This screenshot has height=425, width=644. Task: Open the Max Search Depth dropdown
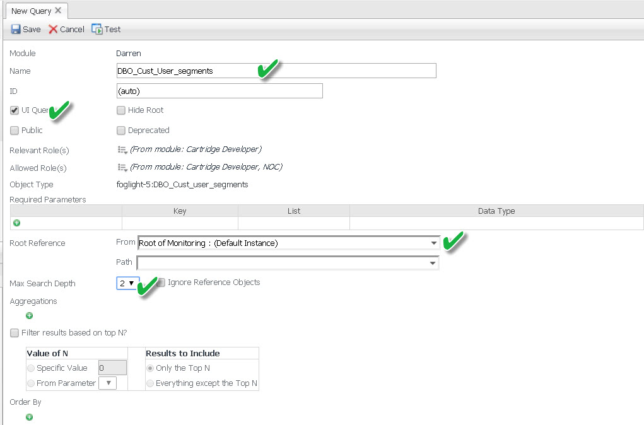tap(127, 283)
